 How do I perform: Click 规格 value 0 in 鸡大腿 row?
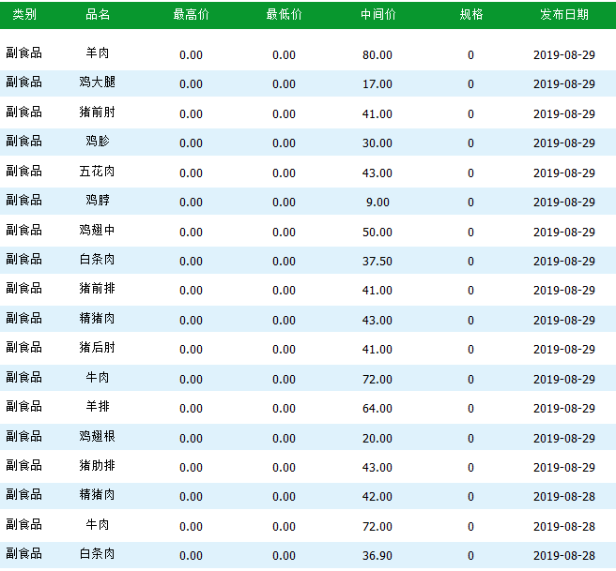coord(471,84)
